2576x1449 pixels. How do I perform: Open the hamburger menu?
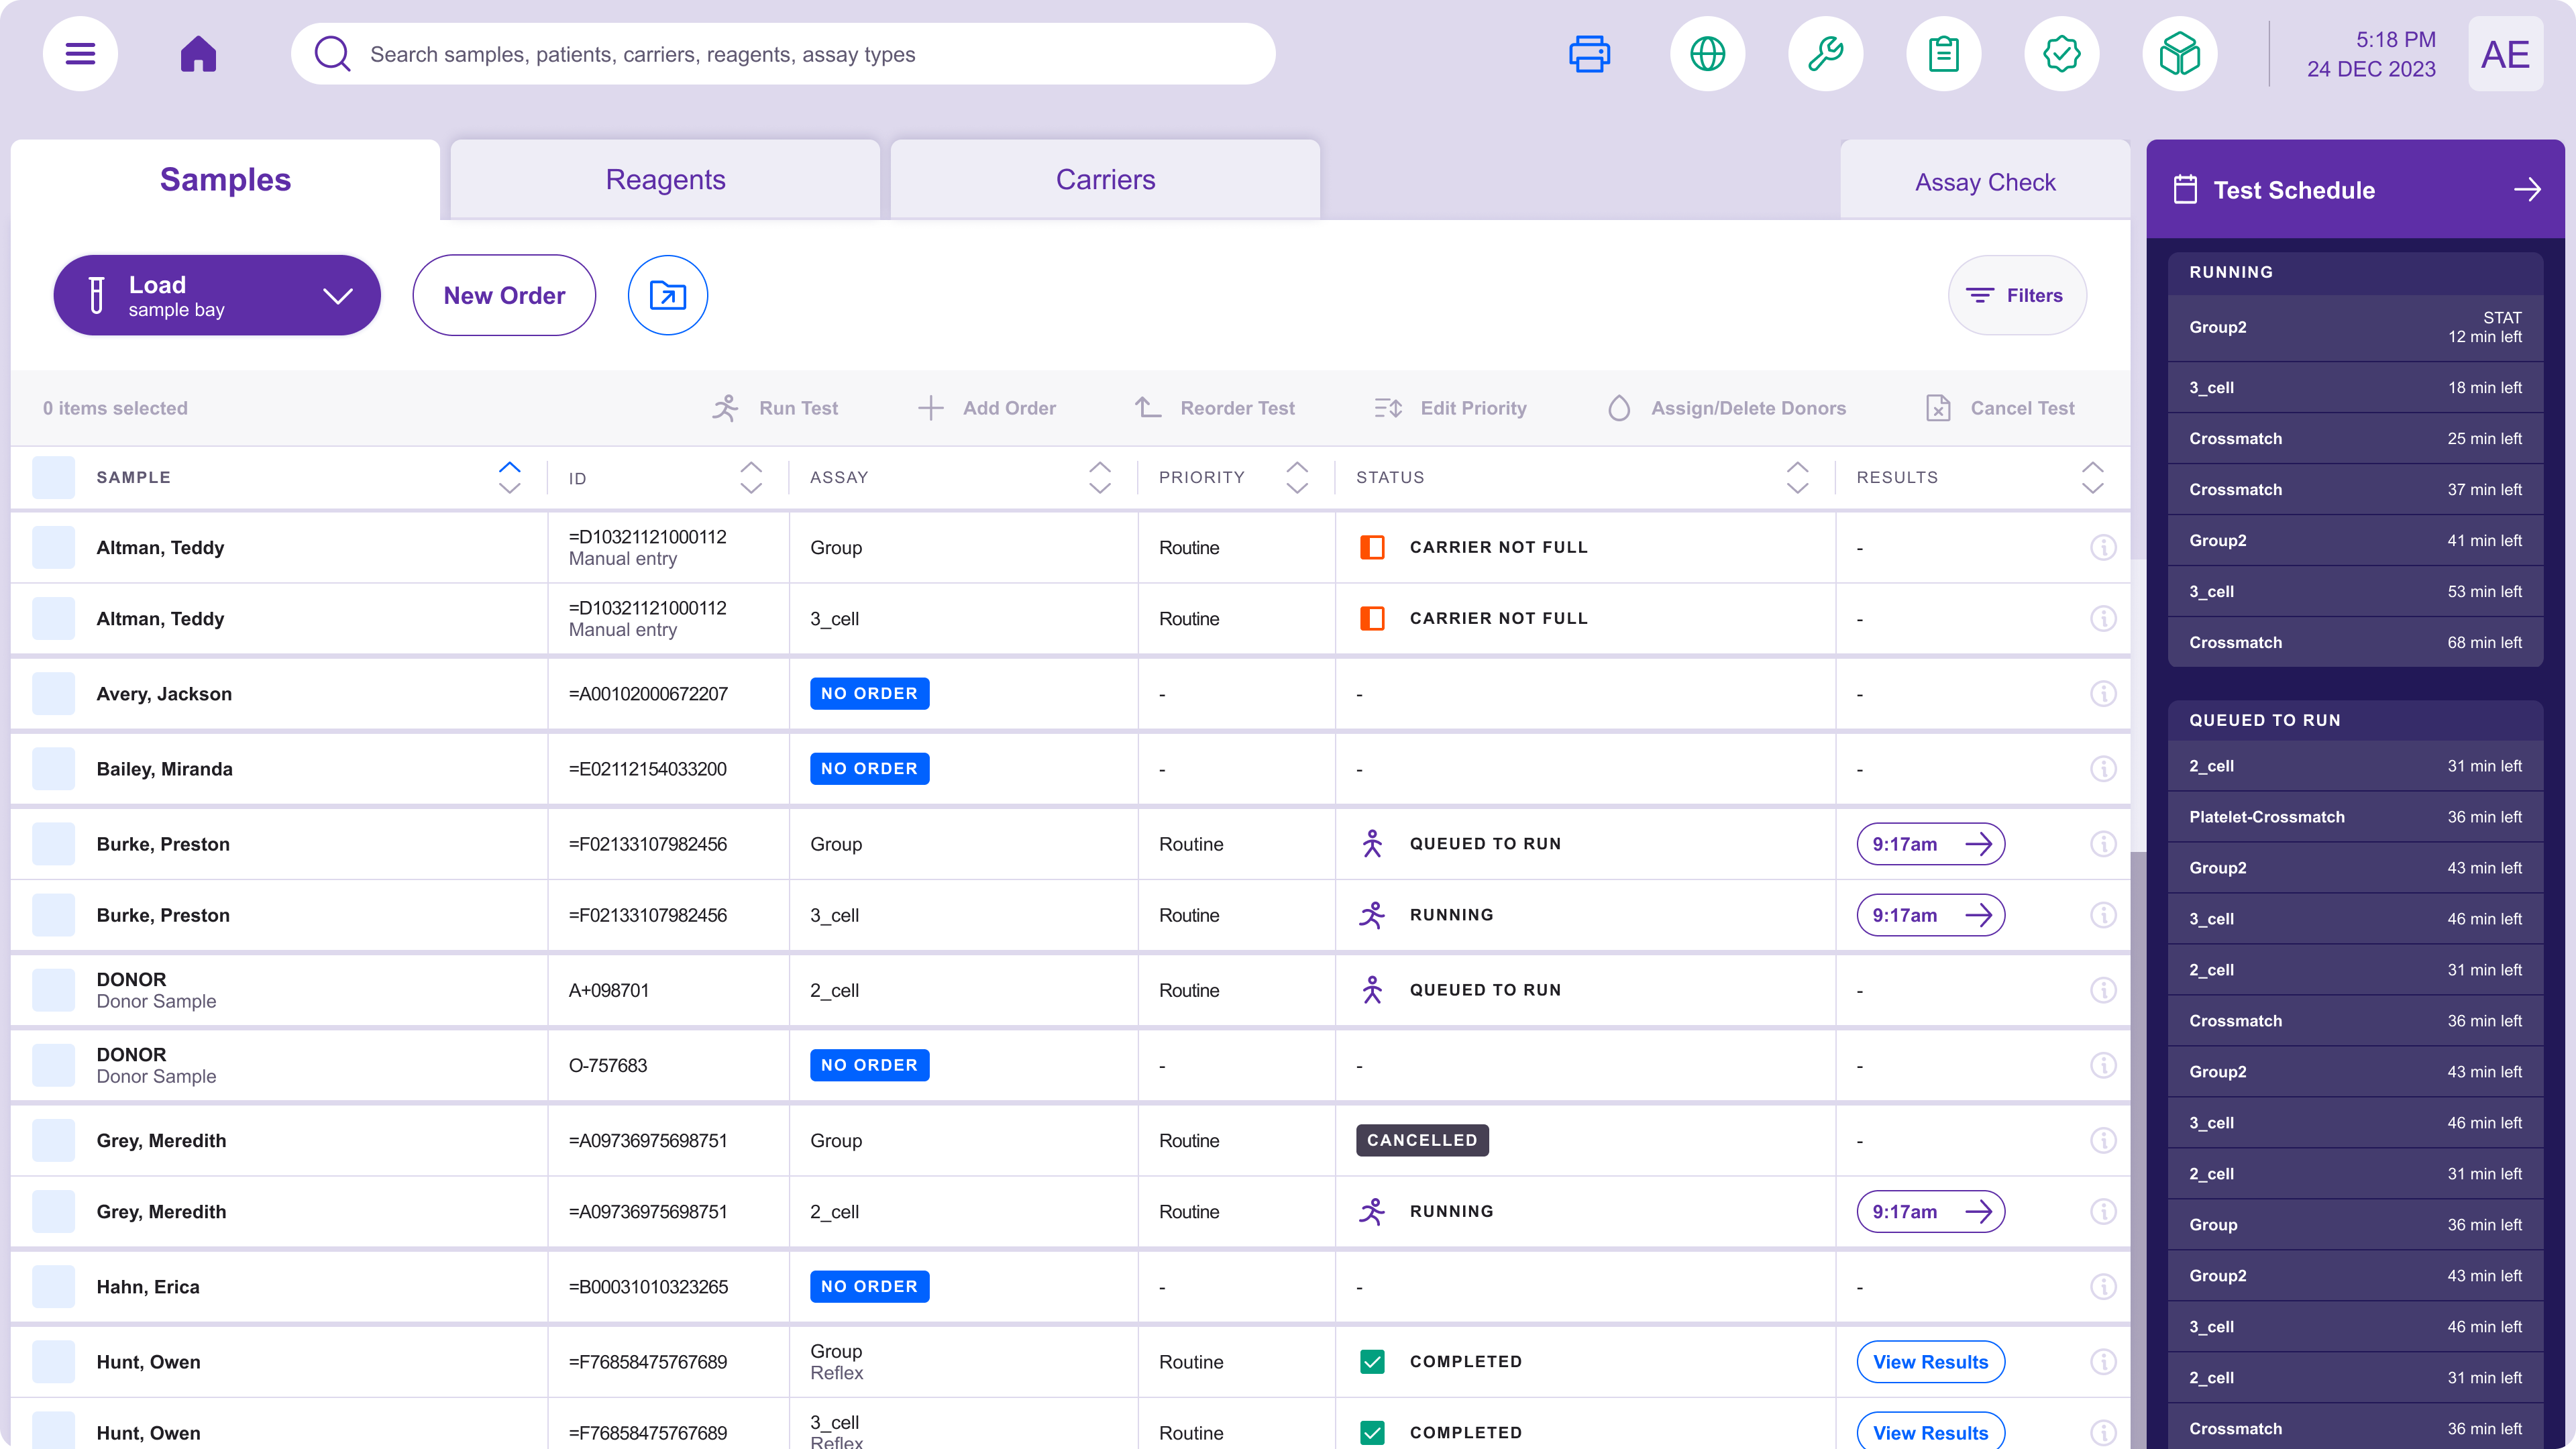pos(80,54)
